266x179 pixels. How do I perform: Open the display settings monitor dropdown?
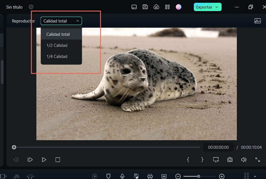[216, 160]
